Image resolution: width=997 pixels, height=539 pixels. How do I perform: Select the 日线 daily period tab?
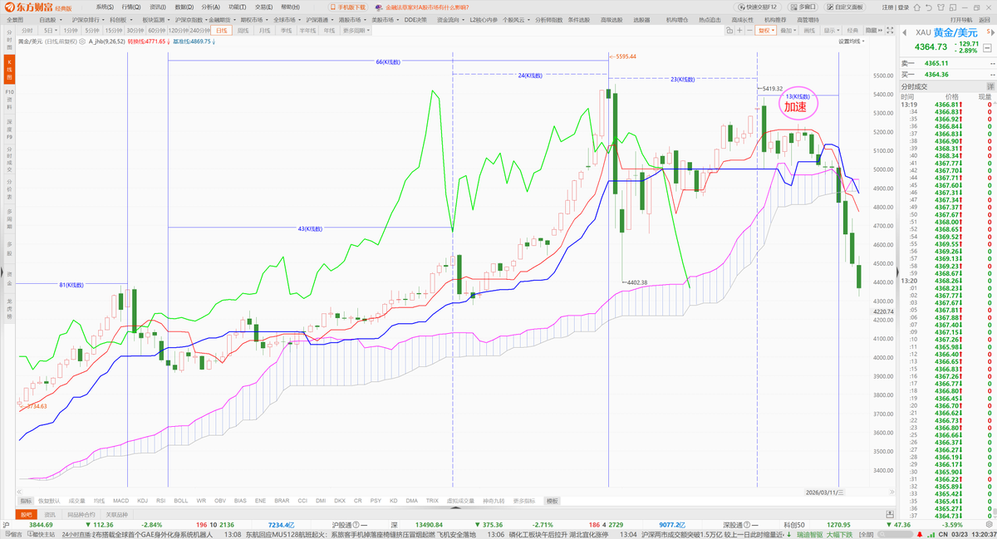220,30
